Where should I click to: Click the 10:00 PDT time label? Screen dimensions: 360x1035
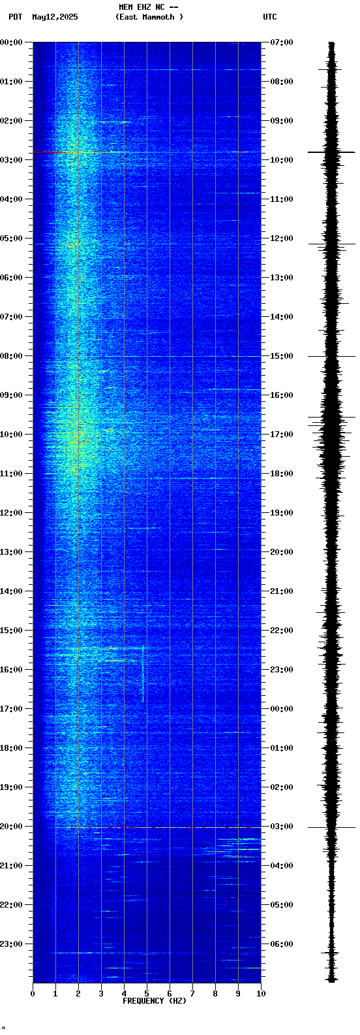[11, 435]
